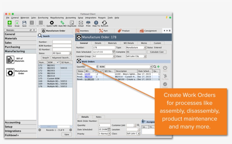This screenshot has height=144, width=232.
Task: Click the work order Quantity field
Action: [x=92, y=67]
